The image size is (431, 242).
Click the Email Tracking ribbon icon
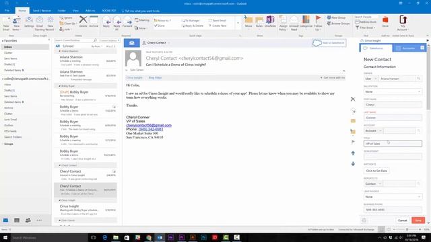pyautogui.click(x=40, y=23)
